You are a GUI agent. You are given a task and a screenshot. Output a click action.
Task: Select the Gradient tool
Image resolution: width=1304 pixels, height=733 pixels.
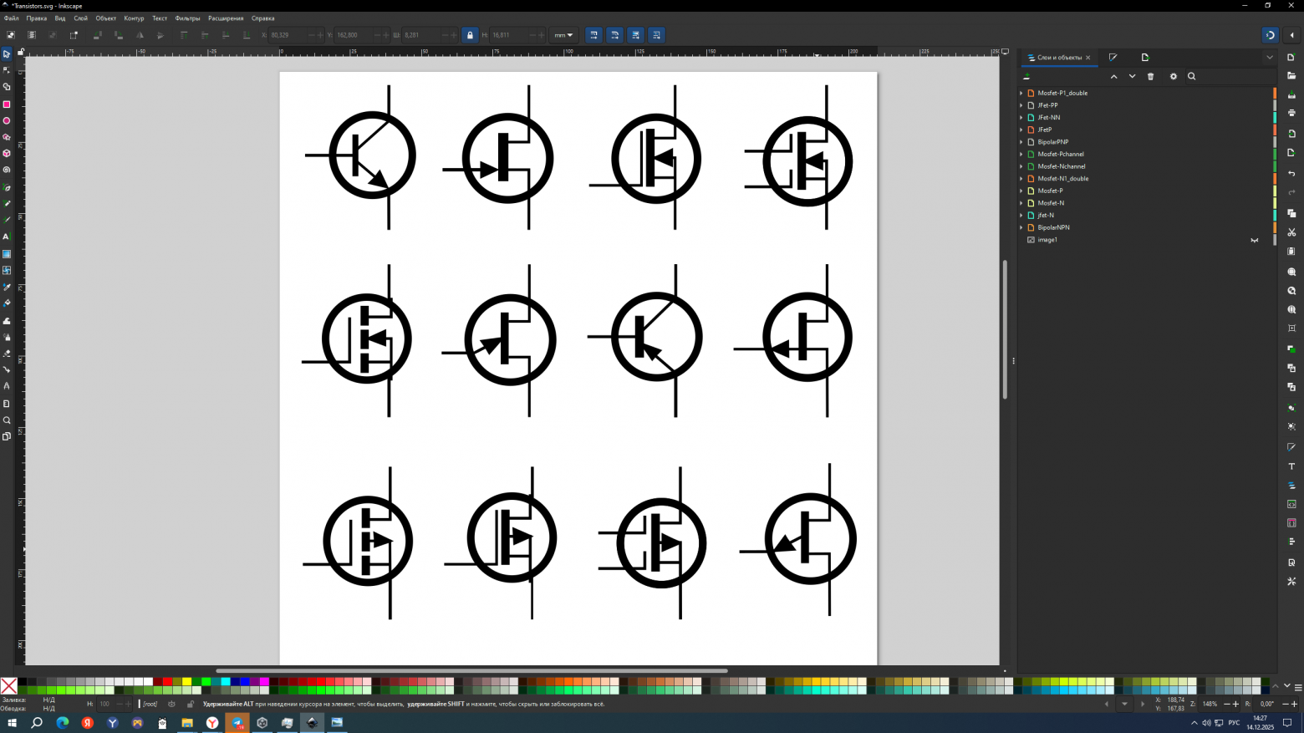(7, 254)
